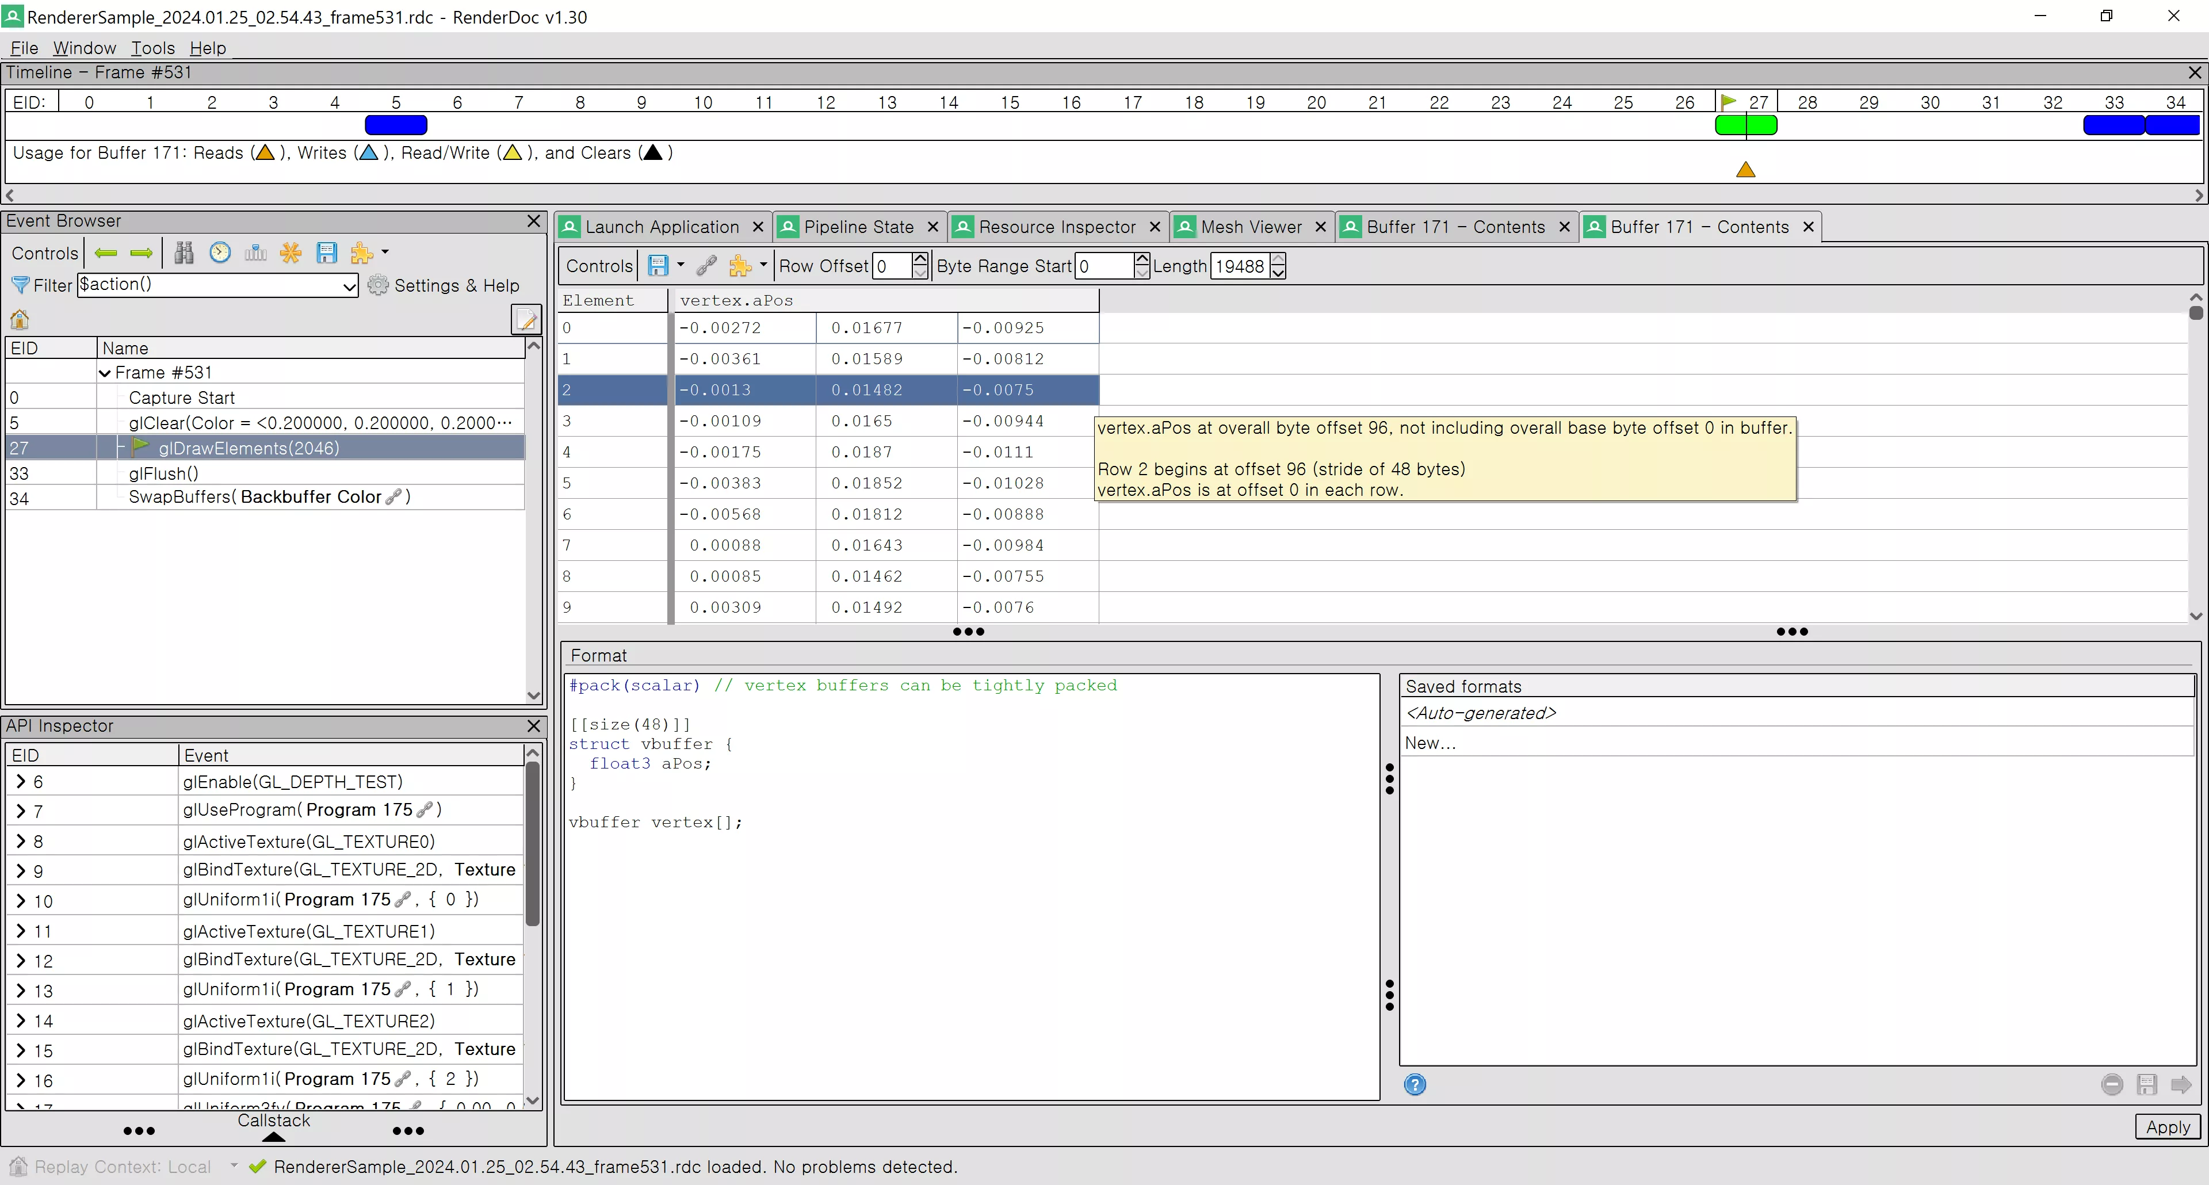Click the page-with-pencil edit icon in Event Browser
The image size is (2209, 1185).
(526, 320)
